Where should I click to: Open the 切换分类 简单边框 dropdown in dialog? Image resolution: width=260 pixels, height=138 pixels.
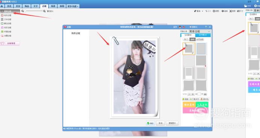pos(200,31)
